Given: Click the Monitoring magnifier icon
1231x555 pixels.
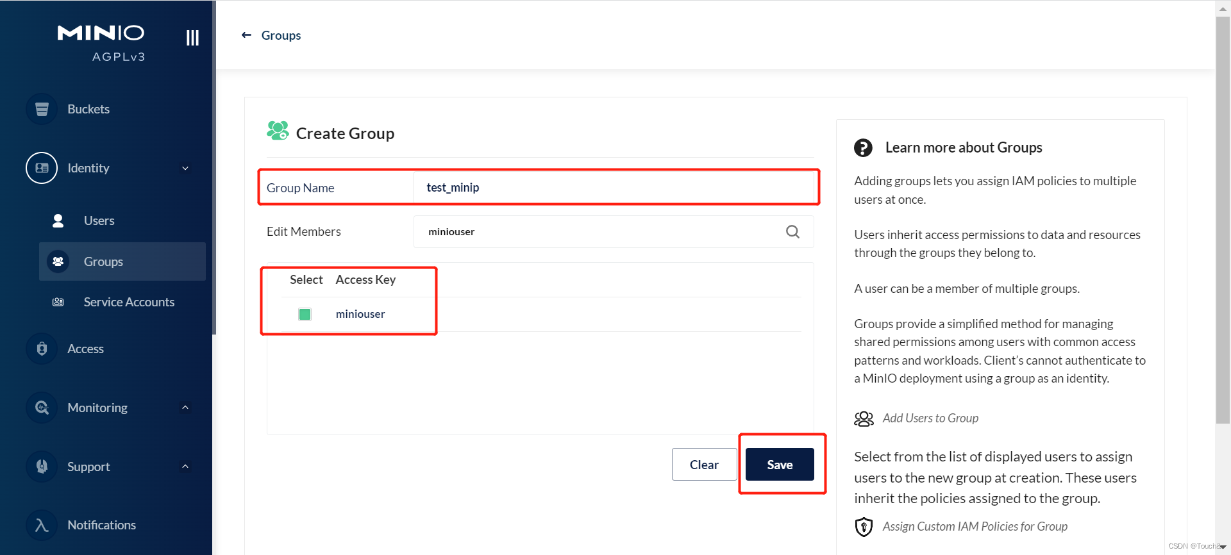Looking at the screenshot, I should [42, 408].
